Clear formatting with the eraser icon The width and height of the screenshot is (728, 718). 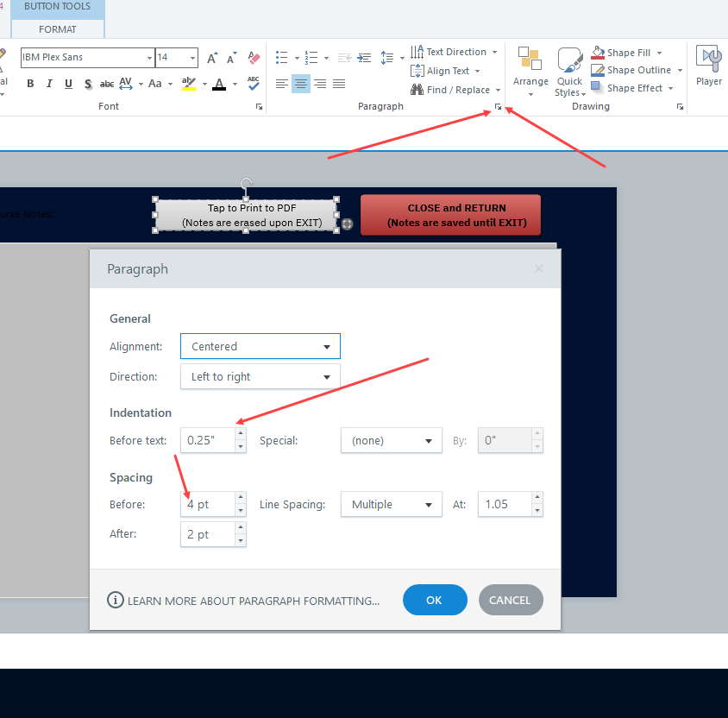[x=254, y=58]
